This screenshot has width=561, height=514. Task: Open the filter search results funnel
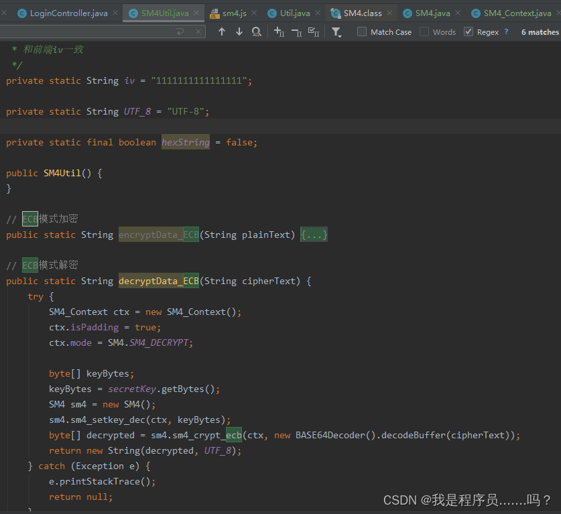coord(336,30)
